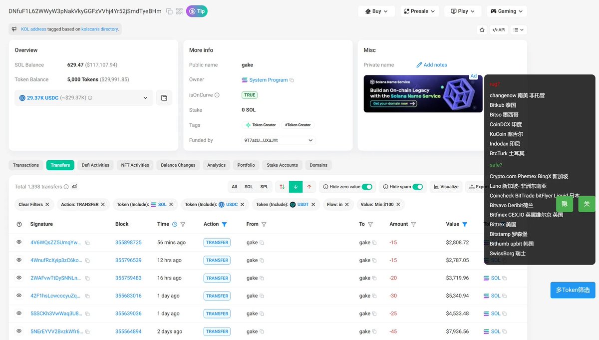Follow the KOL address link
The width and height of the screenshot is (599, 340).
pyautogui.click(x=33, y=29)
